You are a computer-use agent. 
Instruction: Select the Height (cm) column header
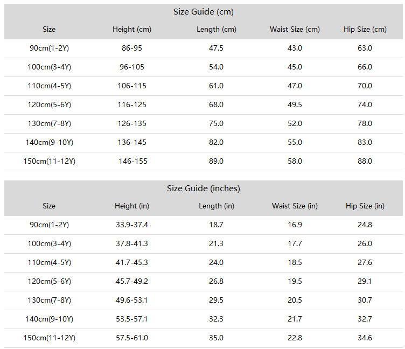click(132, 30)
